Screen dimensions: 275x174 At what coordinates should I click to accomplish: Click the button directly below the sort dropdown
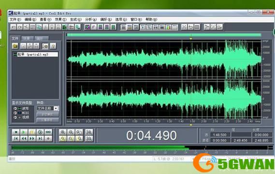point(47,115)
